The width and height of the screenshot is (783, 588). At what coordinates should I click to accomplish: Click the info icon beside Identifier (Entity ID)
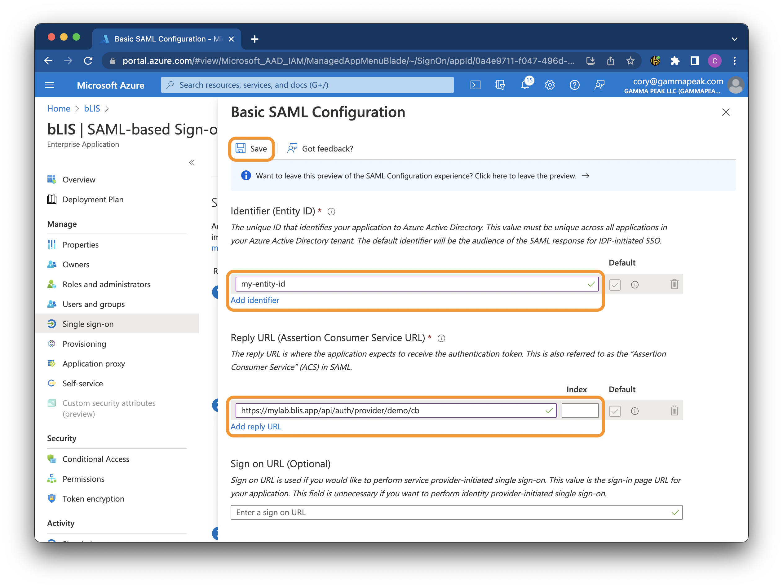pos(331,212)
